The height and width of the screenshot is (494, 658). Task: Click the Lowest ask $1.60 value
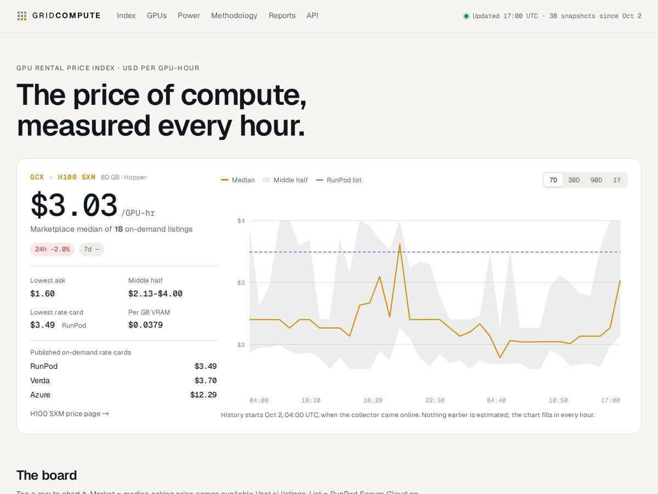coord(42,294)
